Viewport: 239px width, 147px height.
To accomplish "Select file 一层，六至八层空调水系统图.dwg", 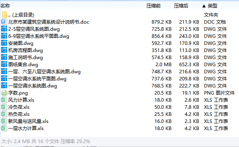I will 44,71.
